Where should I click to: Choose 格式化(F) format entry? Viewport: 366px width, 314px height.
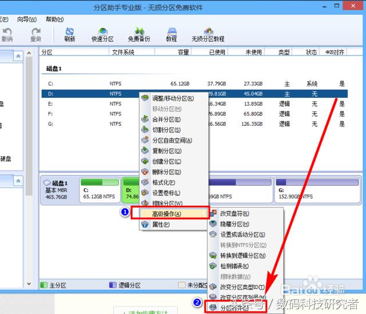(173, 182)
